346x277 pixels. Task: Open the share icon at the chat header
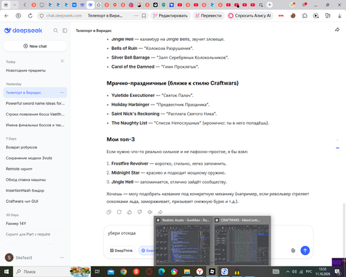tap(337, 30)
